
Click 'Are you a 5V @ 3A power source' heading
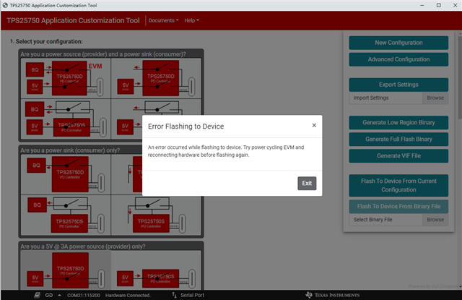(x=83, y=247)
